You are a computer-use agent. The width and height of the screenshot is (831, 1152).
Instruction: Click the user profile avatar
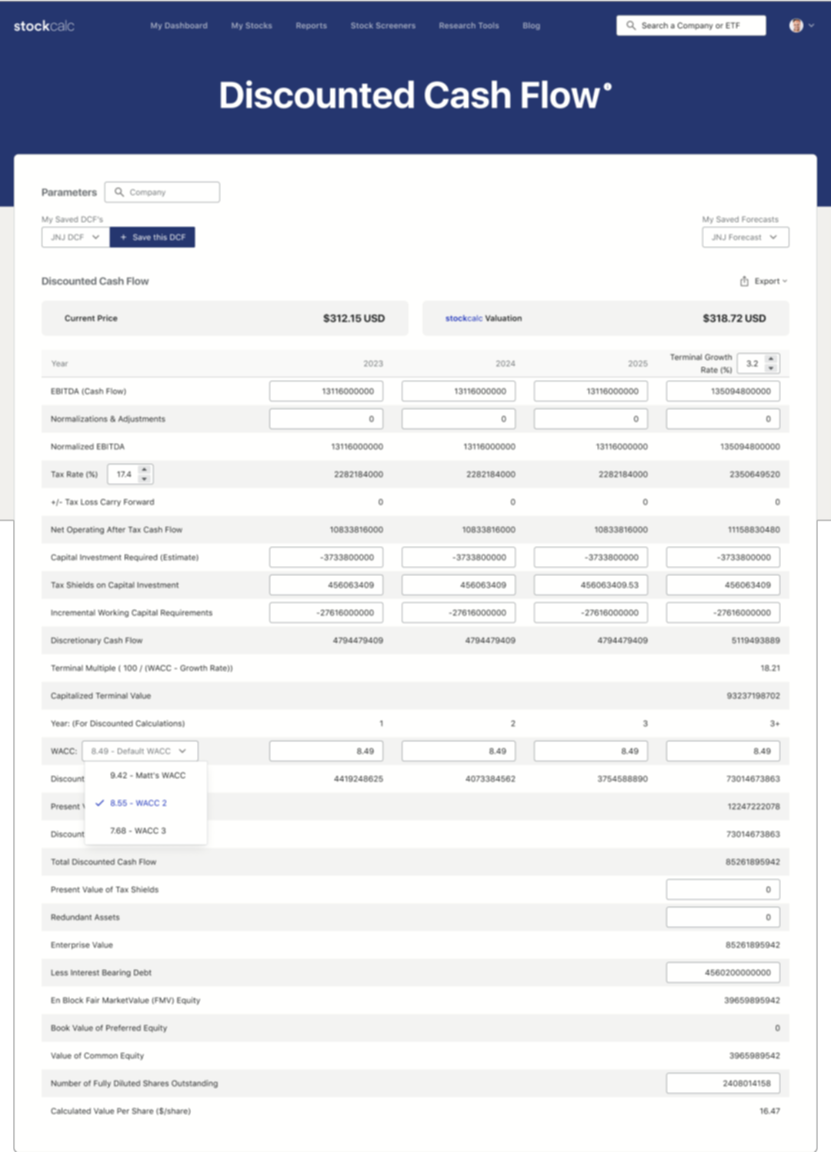pyautogui.click(x=796, y=25)
